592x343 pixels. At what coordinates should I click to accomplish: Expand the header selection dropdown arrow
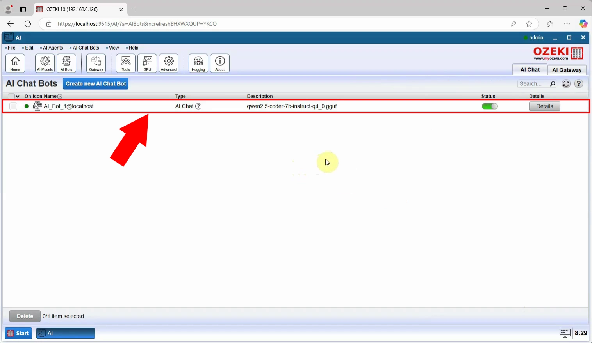[18, 96]
